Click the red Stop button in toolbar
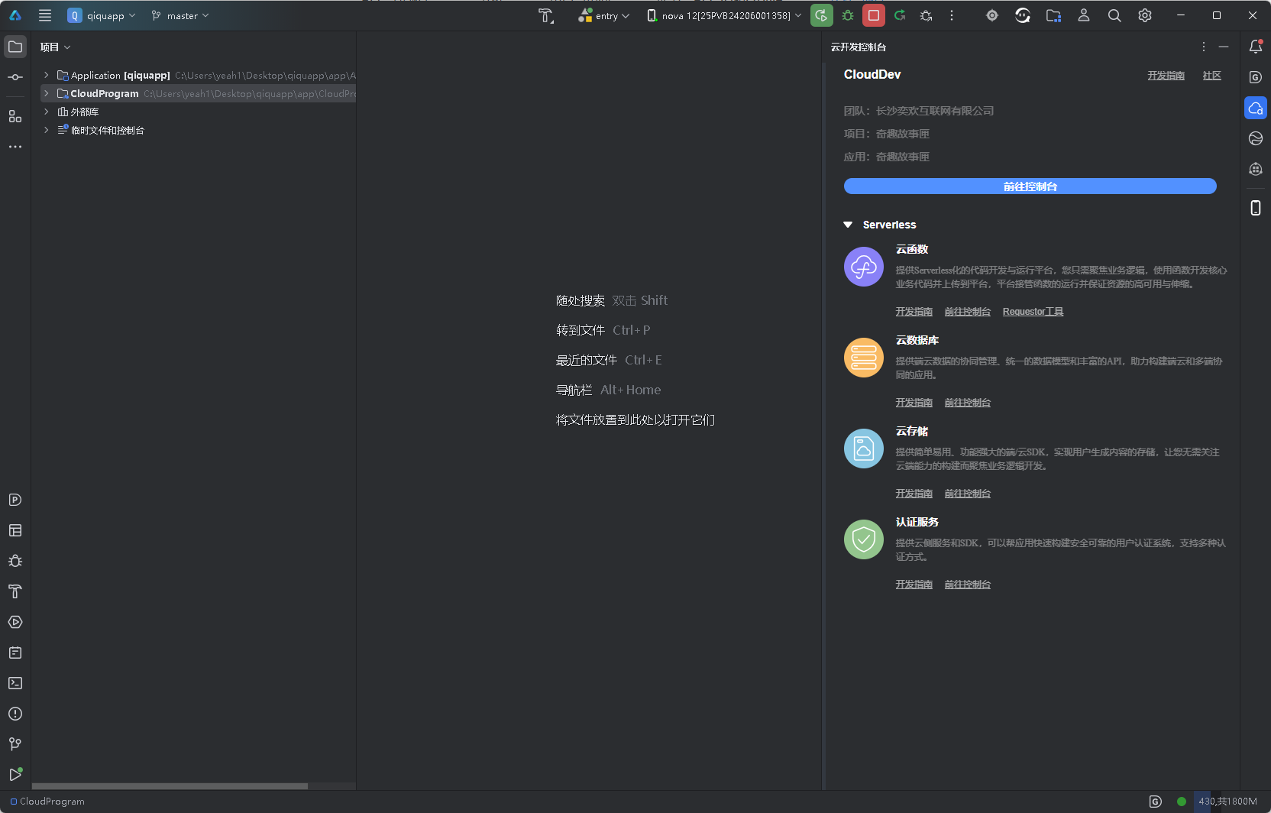The width and height of the screenshot is (1271, 813). [x=874, y=15]
